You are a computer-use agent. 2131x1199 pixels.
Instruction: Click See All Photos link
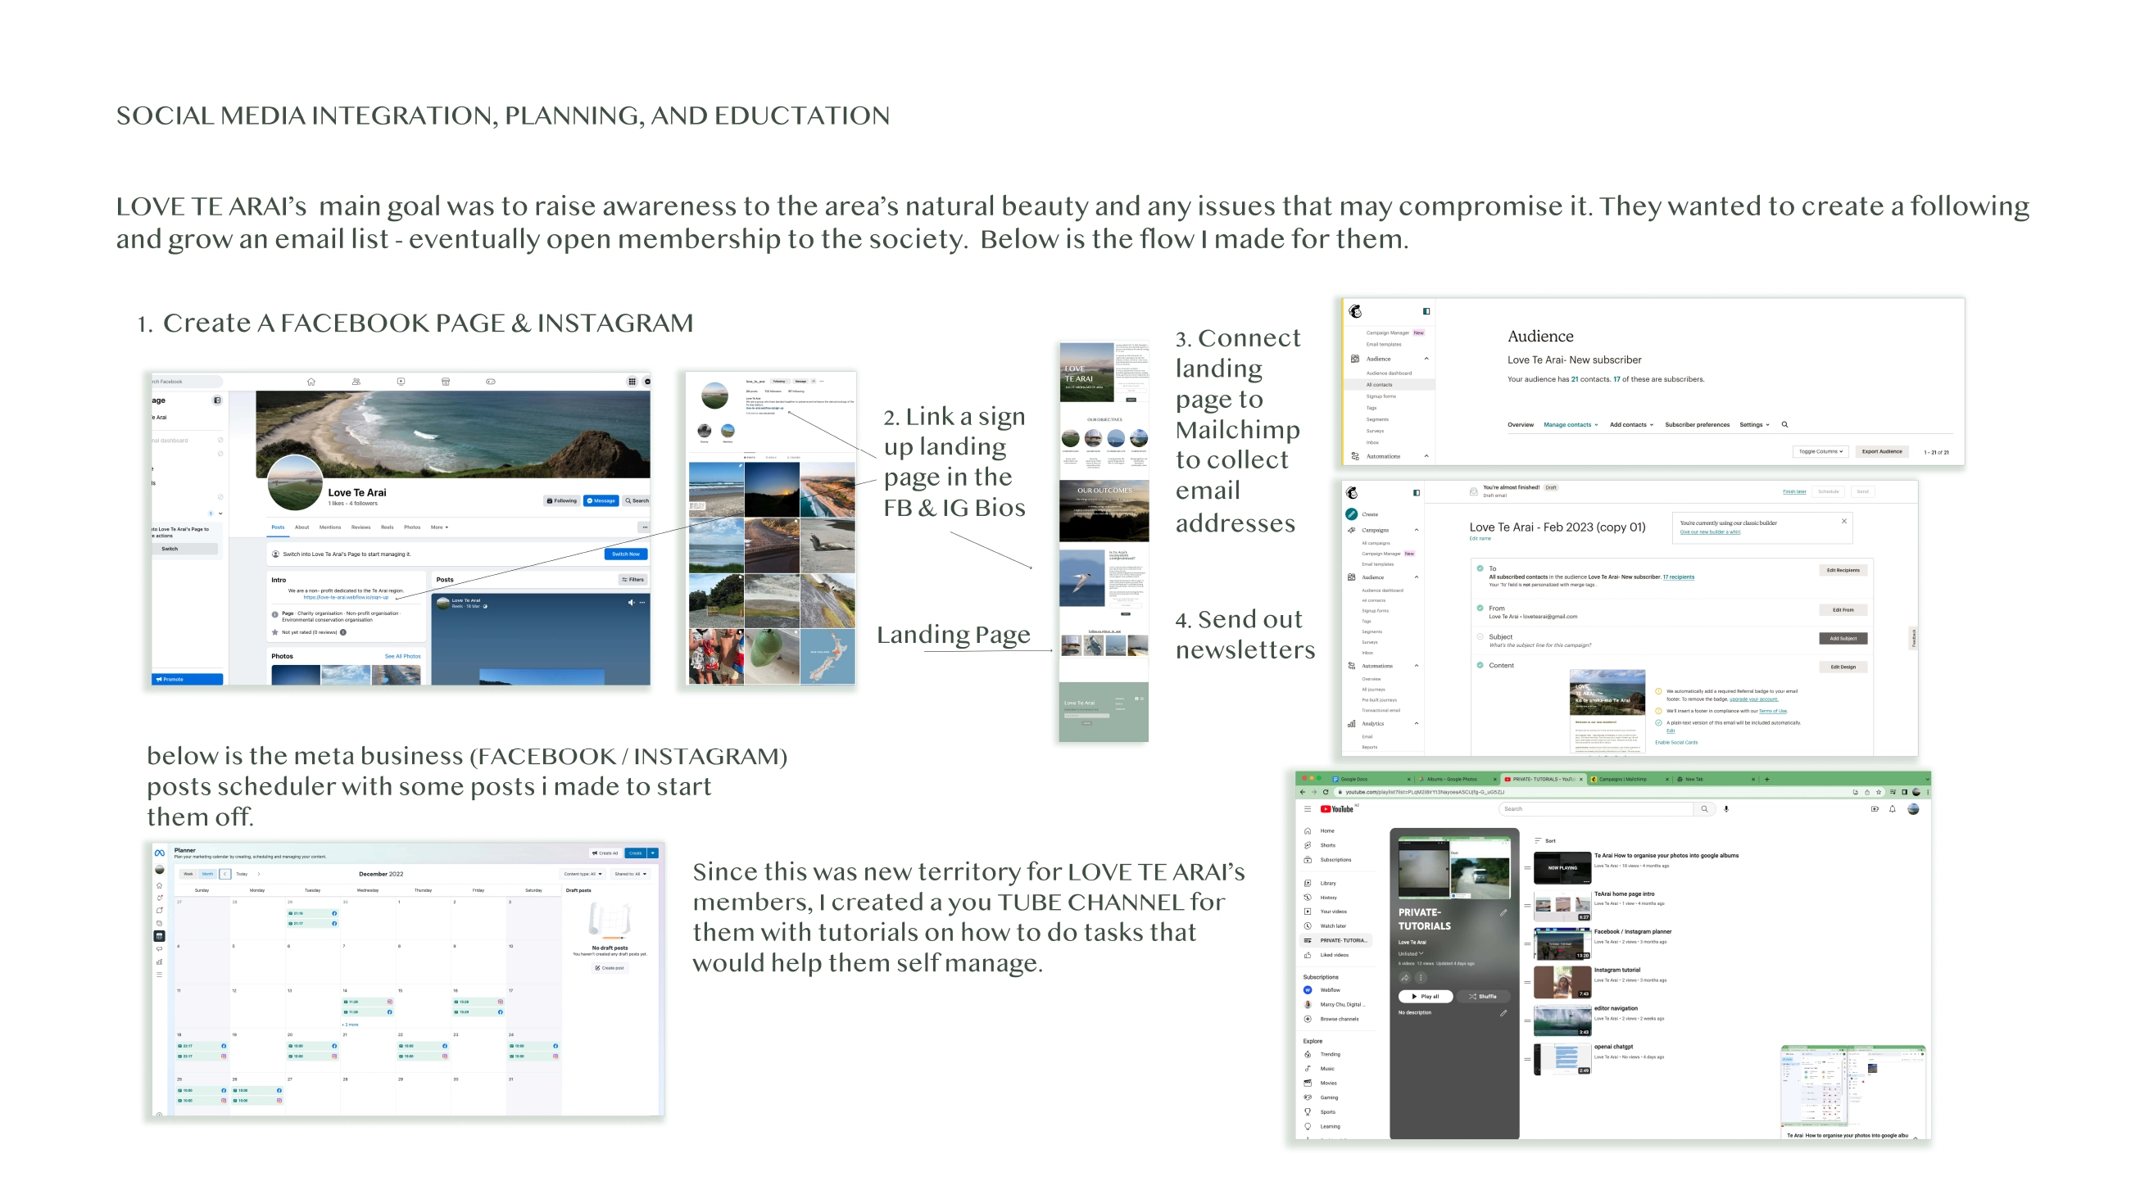402,656
